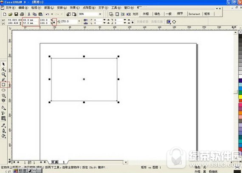Switch to the 页面 1 page tab
Image resolution: width=242 pixels, height=173 pixels.
click(x=58, y=162)
